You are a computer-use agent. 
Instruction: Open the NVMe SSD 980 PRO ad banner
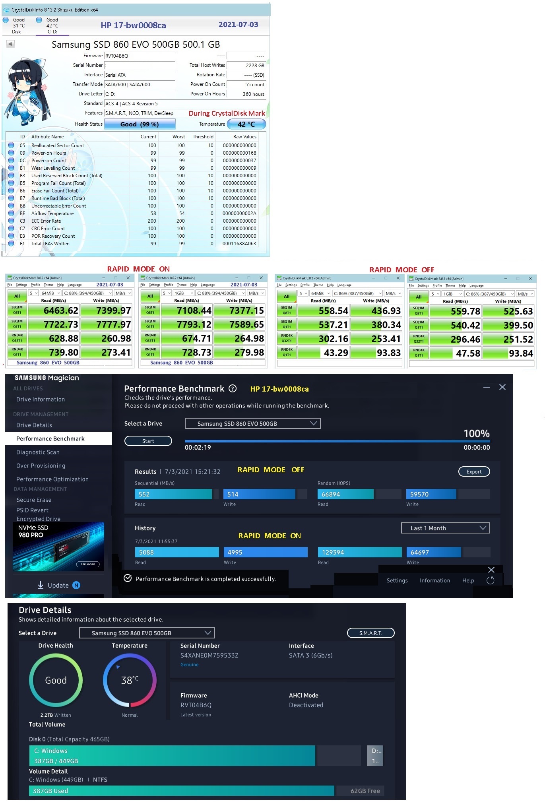(x=58, y=547)
